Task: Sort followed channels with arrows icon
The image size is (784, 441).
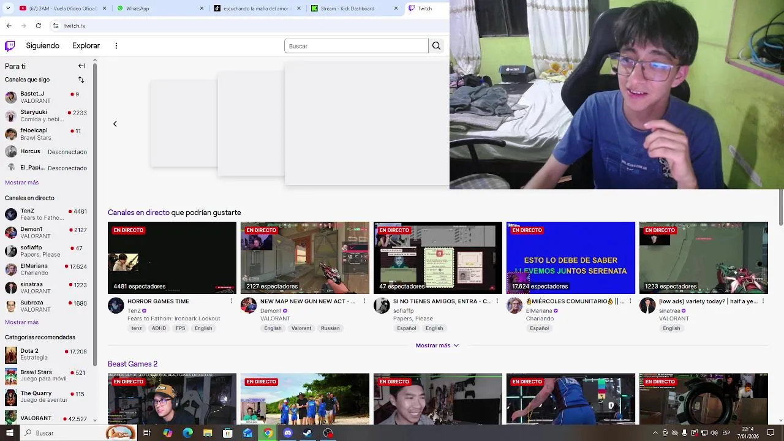Action: 81,80
